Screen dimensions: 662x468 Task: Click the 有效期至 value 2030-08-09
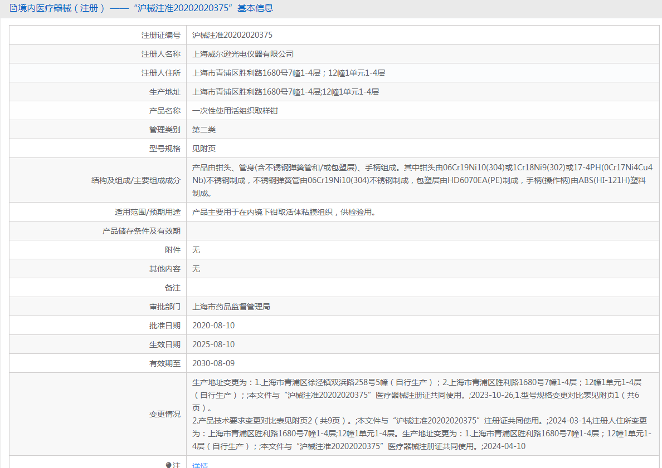[x=213, y=363]
